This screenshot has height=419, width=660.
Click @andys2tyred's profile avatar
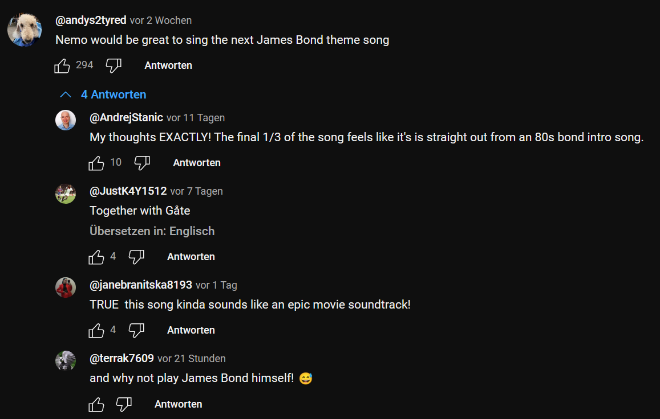tap(25, 30)
